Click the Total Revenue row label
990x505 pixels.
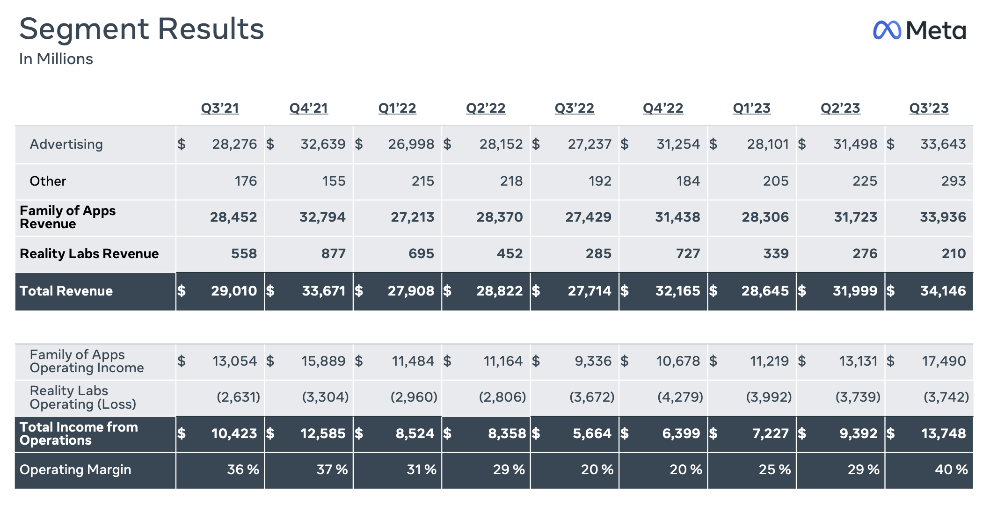66,291
